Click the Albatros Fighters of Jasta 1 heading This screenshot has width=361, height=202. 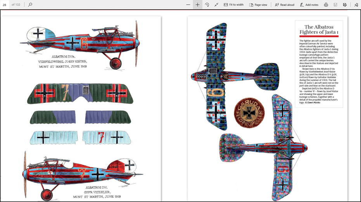pos(318,29)
